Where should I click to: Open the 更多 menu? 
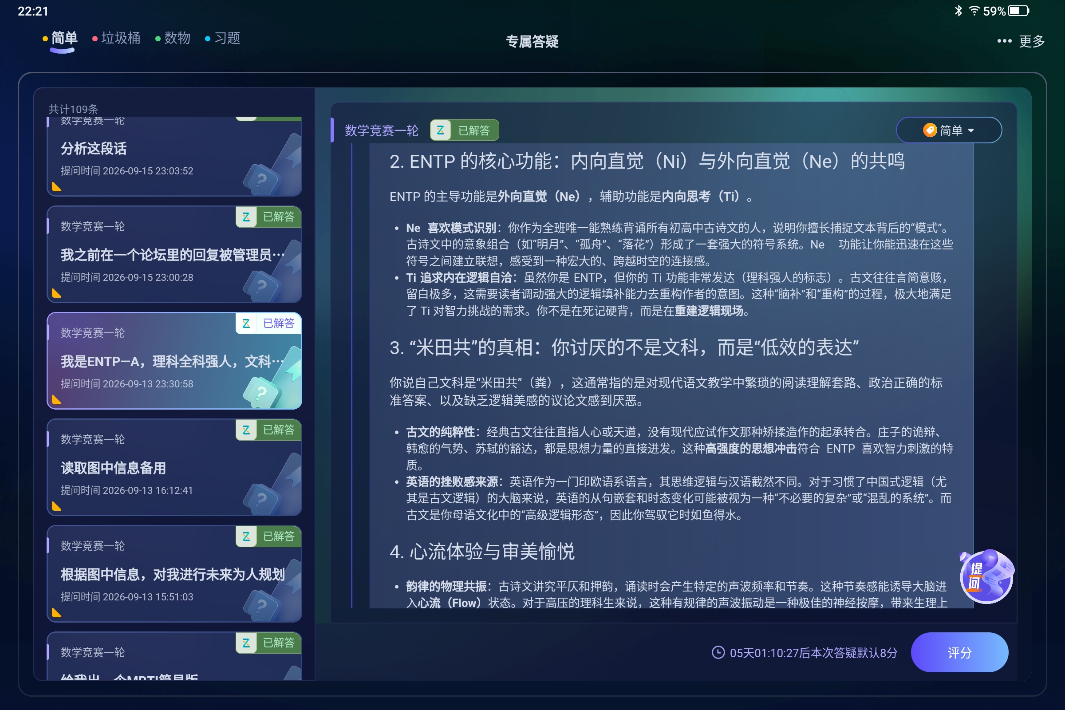pyautogui.click(x=1021, y=41)
